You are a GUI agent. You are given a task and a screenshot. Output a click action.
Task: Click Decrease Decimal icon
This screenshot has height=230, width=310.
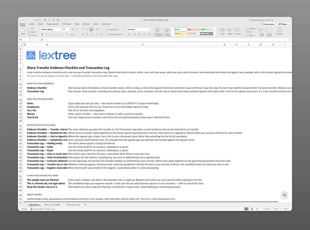[149, 34]
